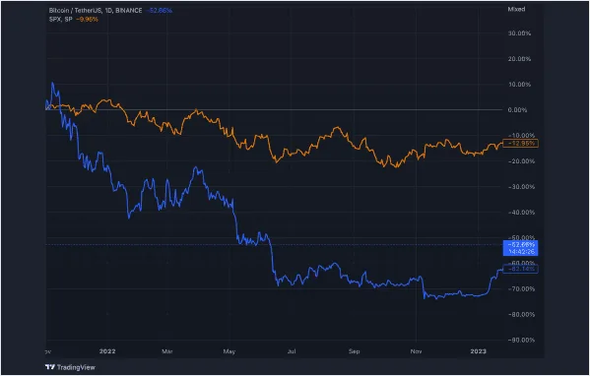
Task: Click the Bitcoin / TetherUS legend title
Action: tap(96, 11)
